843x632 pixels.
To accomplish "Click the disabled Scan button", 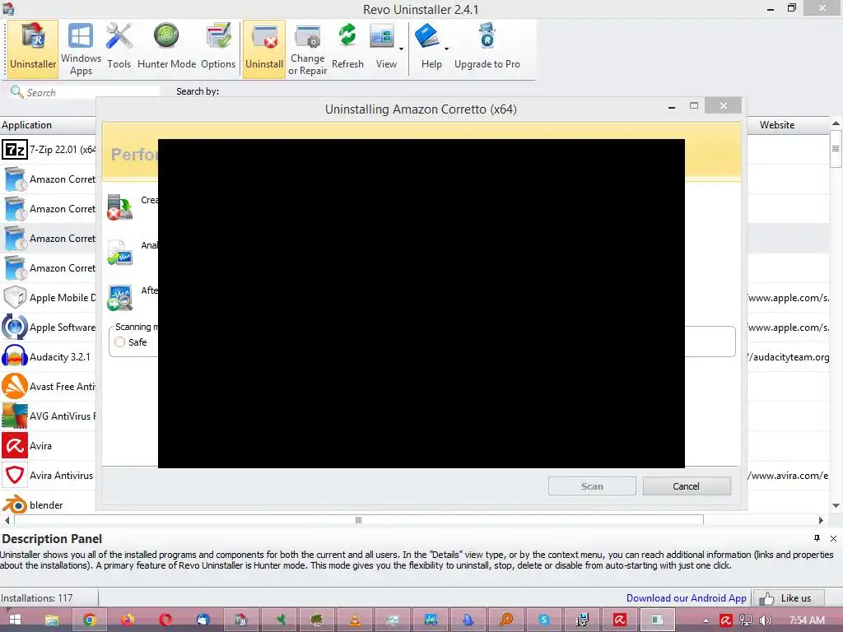I will tap(592, 486).
